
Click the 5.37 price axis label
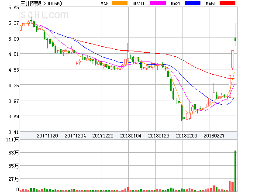14,23
